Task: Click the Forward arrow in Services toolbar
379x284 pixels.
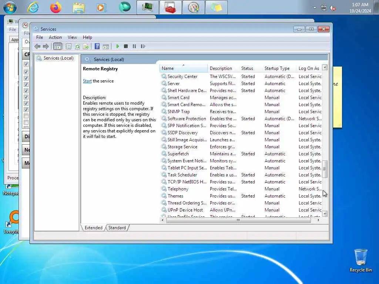Action: [46, 46]
